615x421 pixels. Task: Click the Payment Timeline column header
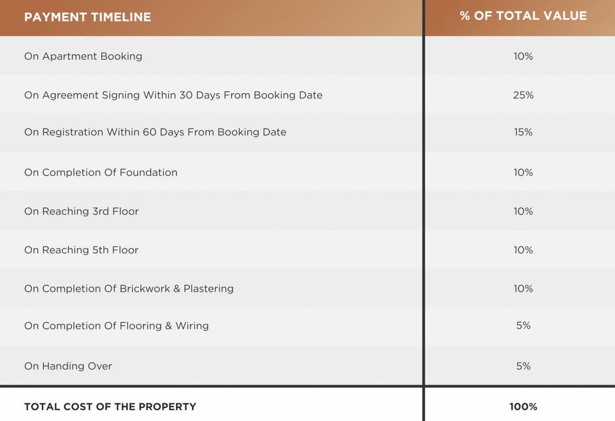point(87,17)
